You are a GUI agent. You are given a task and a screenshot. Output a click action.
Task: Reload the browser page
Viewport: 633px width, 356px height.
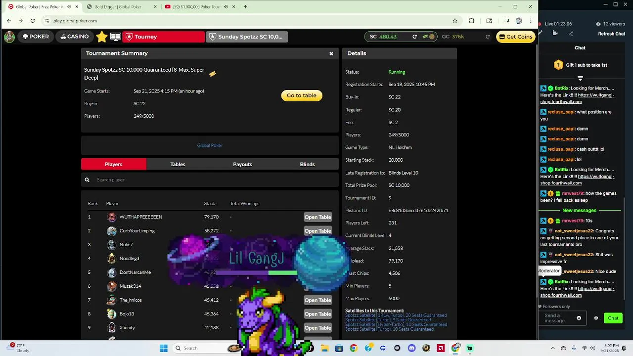(x=33, y=21)
